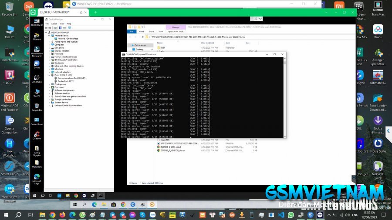Open Control Panel on the remote desktop
Screen dimensions: 392x220
tap(37, 121)
